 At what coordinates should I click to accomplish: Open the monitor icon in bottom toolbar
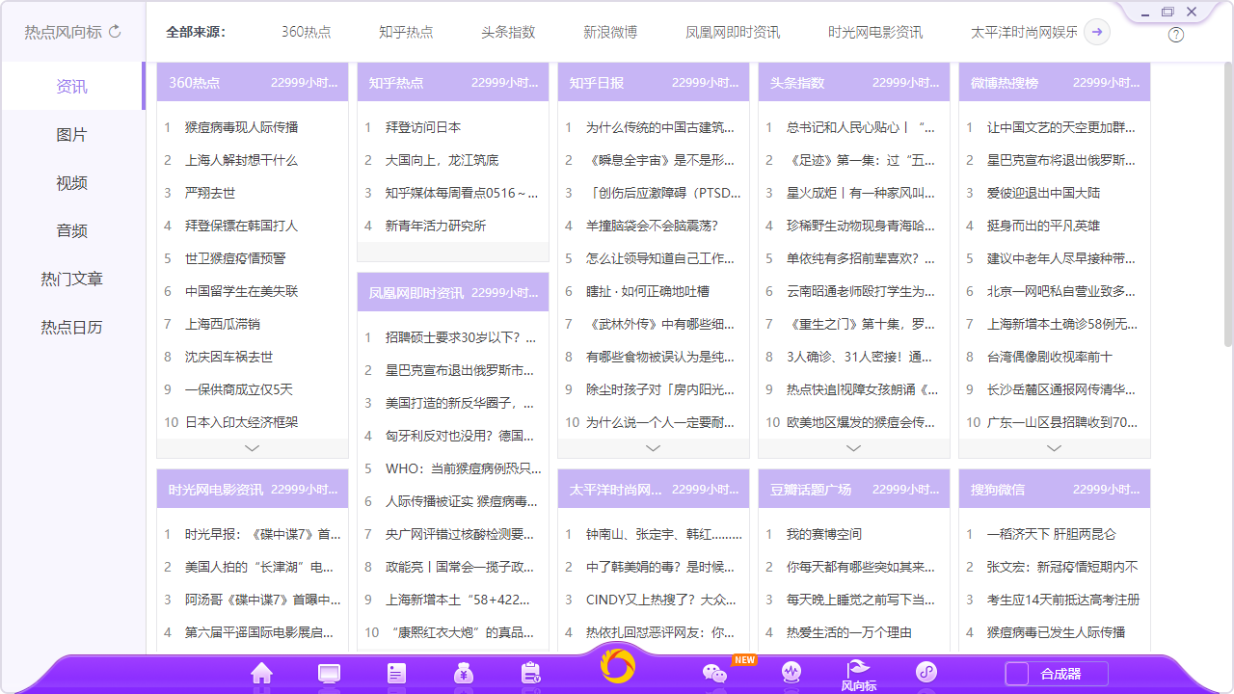point(328,674)
